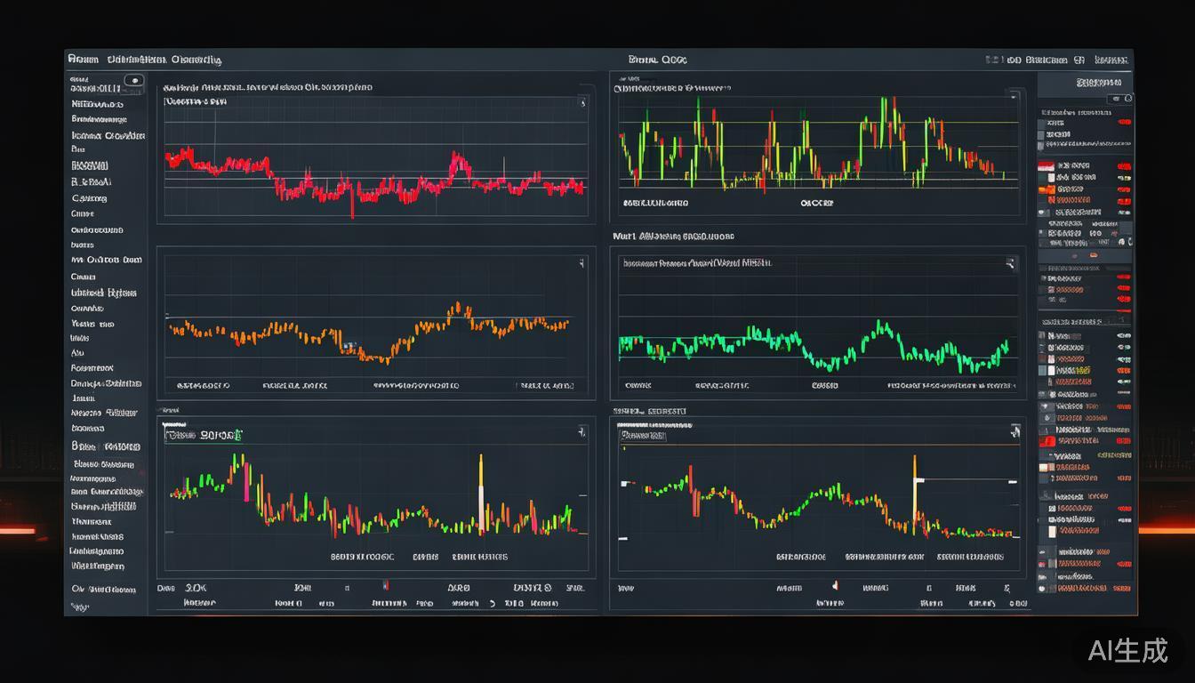Click the bottom-left chart's top-right corner icon
Viewport: 1195px width, 683px height.
(581, 433)
